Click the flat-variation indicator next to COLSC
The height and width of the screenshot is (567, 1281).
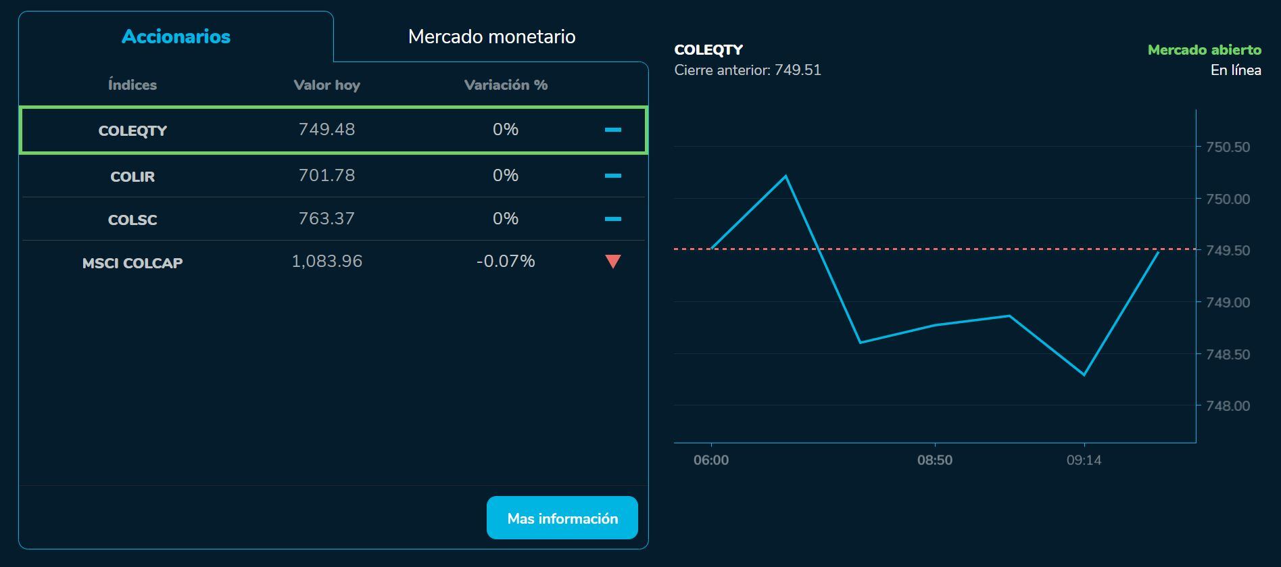click(612, 219)
